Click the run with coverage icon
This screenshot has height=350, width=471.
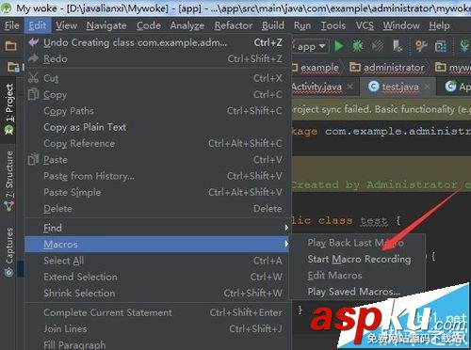tap(378, 46)
